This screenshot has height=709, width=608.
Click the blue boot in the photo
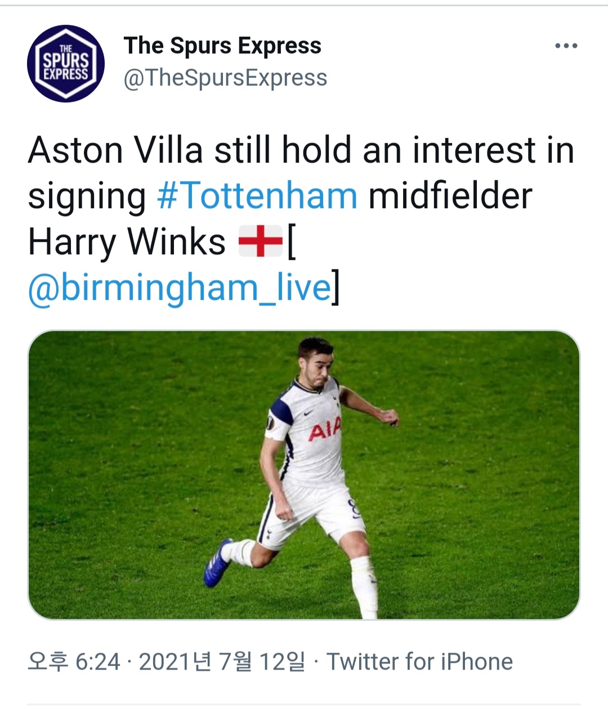217,563
